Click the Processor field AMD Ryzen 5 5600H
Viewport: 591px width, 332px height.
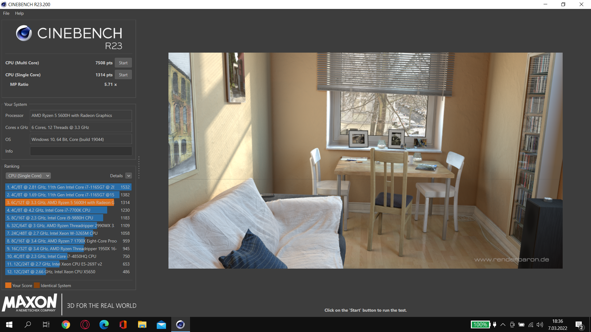click(x=81, y=115)
